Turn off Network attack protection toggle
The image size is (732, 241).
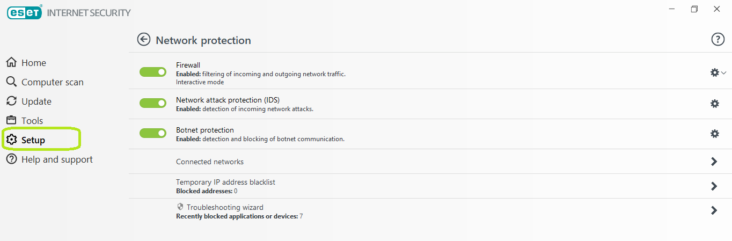tap(153, 103)
